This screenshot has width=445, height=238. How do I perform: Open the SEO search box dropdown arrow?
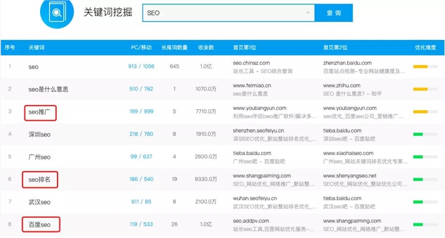tap(308, 13)
